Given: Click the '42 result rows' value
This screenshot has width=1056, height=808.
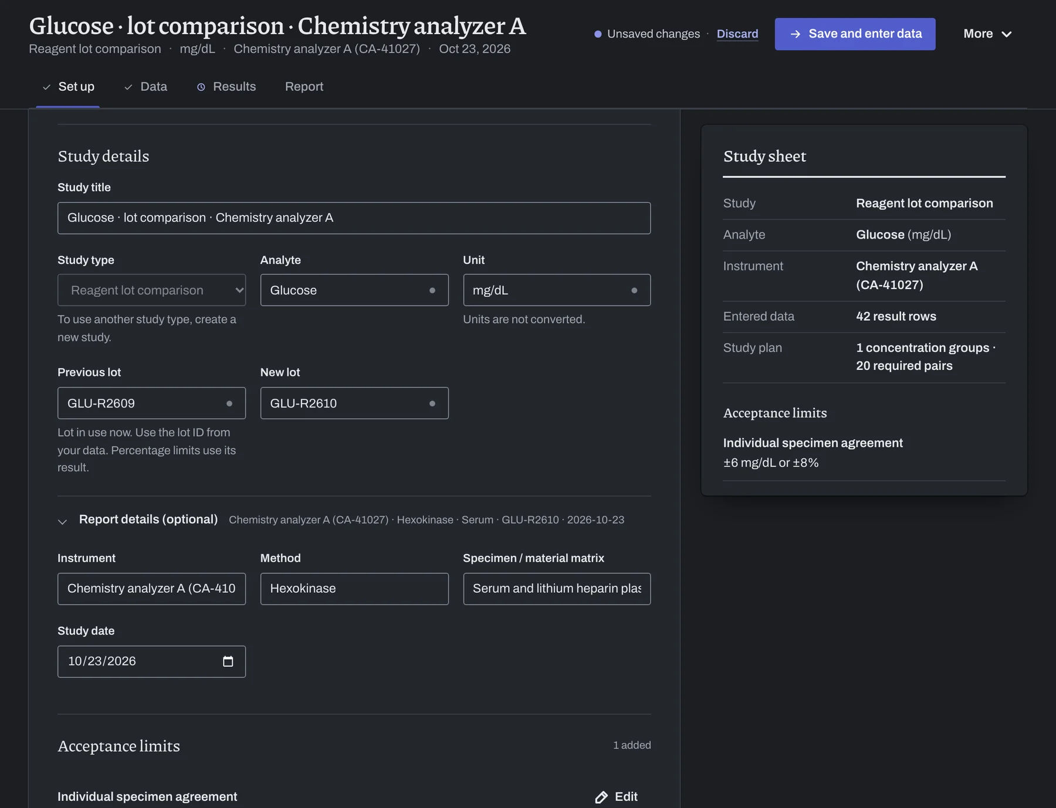Looking at the screenshot, I should click(x=896, y=317).
